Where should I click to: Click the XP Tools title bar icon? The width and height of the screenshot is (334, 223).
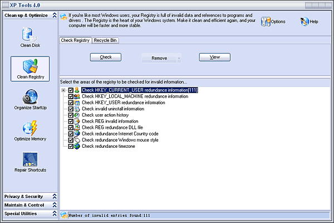coord(6,5)
